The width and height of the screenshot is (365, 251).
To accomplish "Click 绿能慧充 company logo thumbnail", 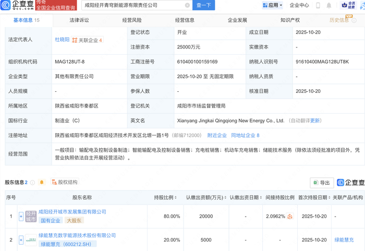I will pyautogui.click(x=31, y=240).
